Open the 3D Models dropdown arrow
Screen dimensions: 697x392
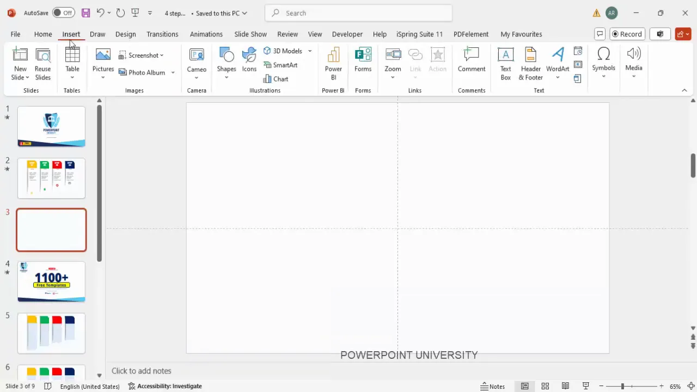pyautogui.click(x=309, y=51)
